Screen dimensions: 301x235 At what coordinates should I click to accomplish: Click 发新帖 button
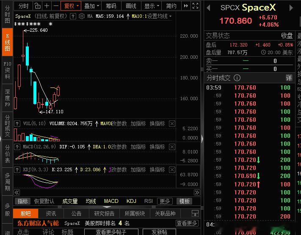[x=159, y=232]
